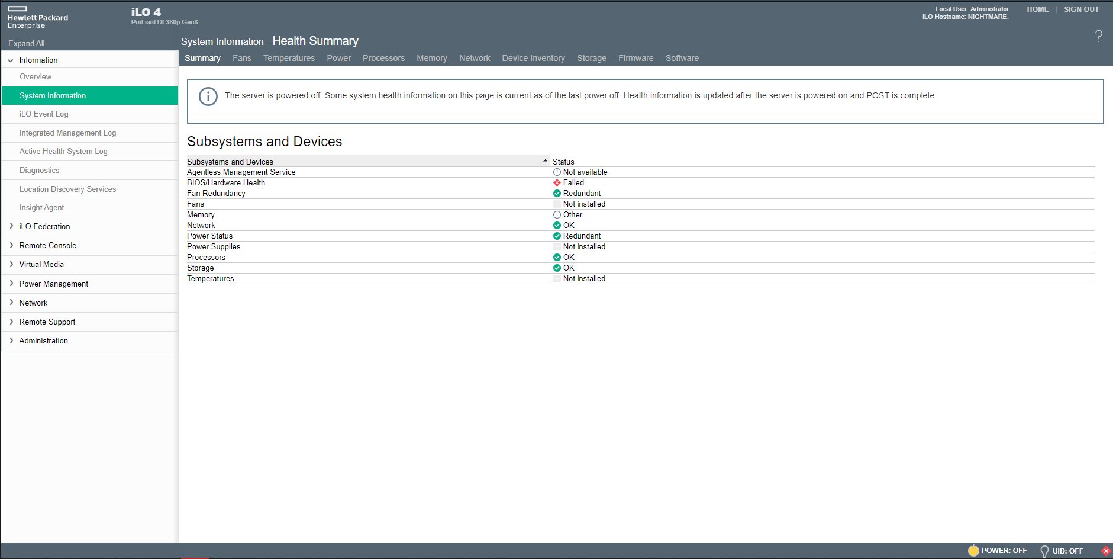
Task: Switch to the Processors tab
Action: coord(384,58)
